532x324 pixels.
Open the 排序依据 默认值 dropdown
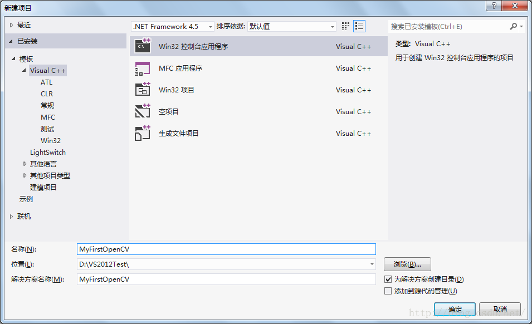(292, 26)
